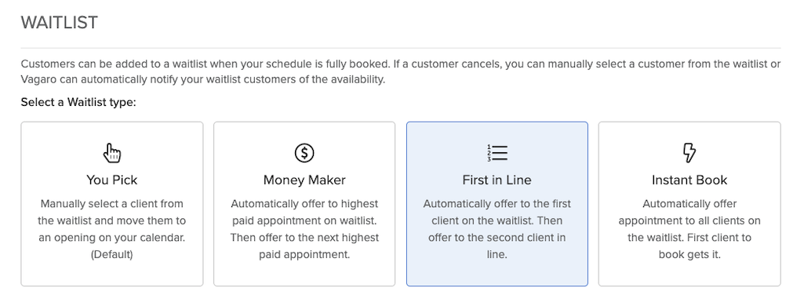This screenshot has width=804, height=295.
Task: Click the dollar sign Money Maker icon
Action: [304, 153]
